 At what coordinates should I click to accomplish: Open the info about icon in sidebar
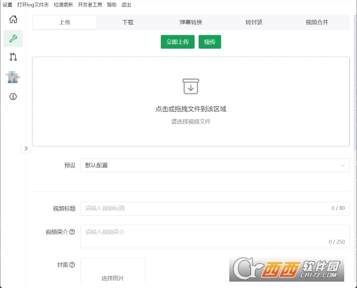click(13, 97)
